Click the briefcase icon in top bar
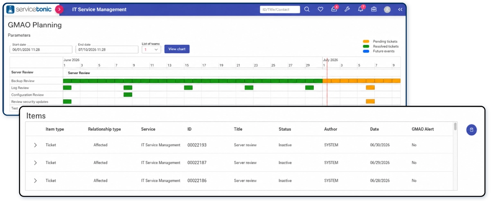 click(374, 9)
